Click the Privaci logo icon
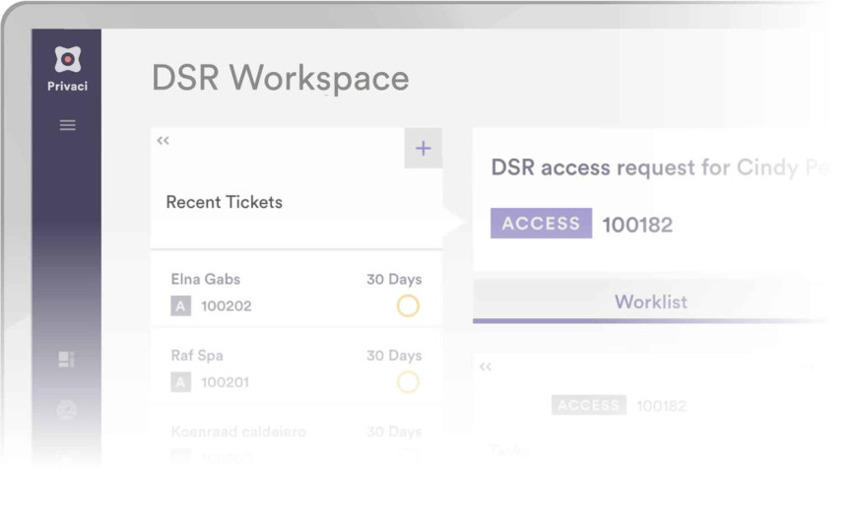The height and width of the screenshot is (530, 859). point(67,60)
